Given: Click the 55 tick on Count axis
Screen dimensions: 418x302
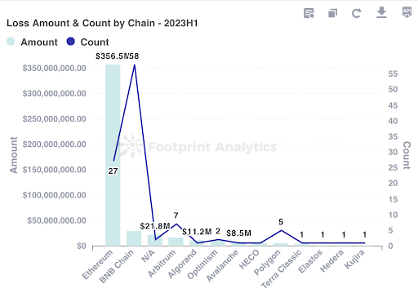Looking at the screenshot, I should [x=393, y=73].
